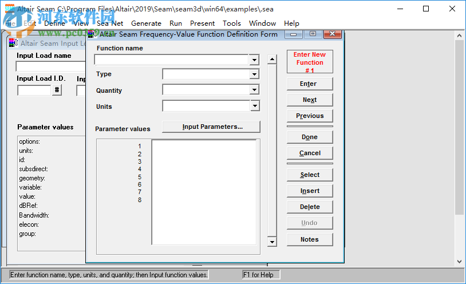This screenshot has width=466, height=284.
Task: Open the Generate menu
Action: [x=146, y=23]
